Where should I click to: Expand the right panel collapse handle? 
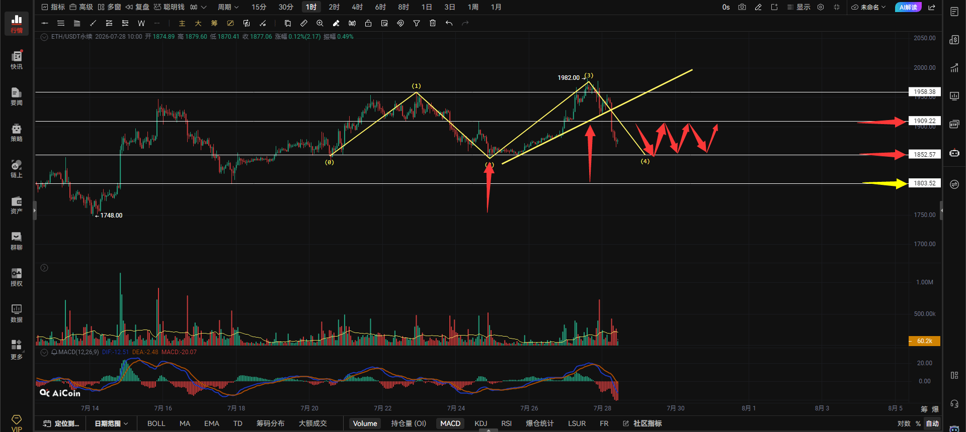[941, 210]
